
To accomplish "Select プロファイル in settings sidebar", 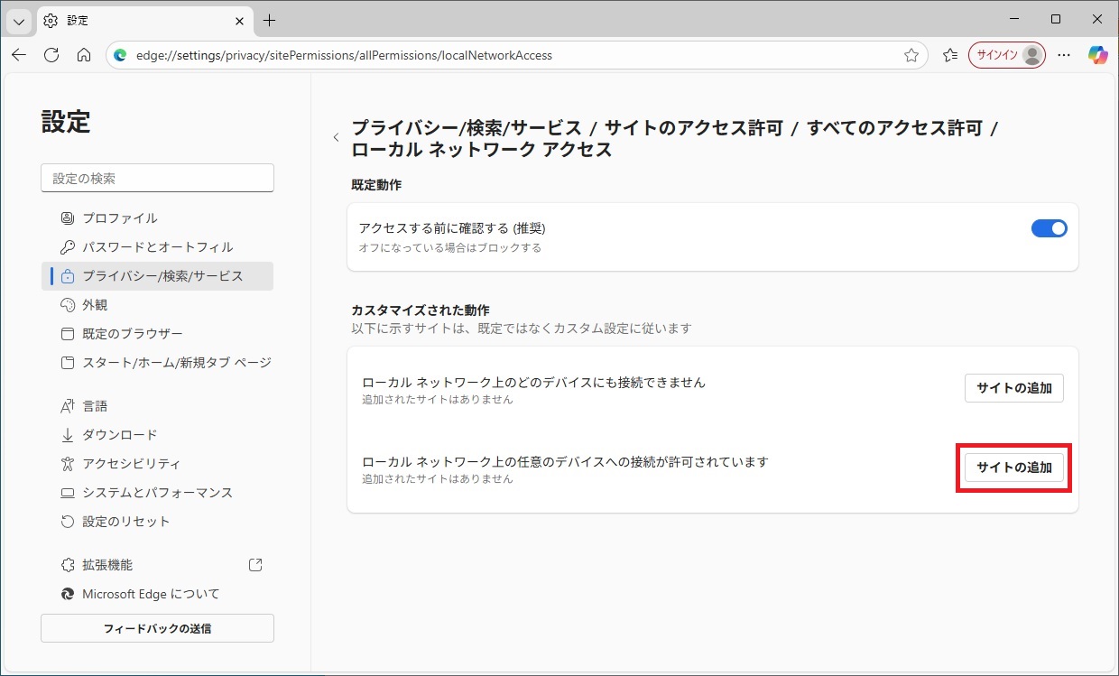I will [119, 218].
